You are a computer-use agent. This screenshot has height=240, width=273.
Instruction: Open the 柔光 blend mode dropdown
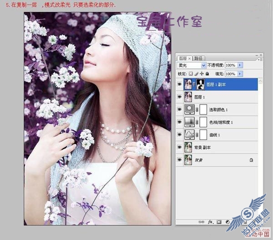tap(203, 65)
